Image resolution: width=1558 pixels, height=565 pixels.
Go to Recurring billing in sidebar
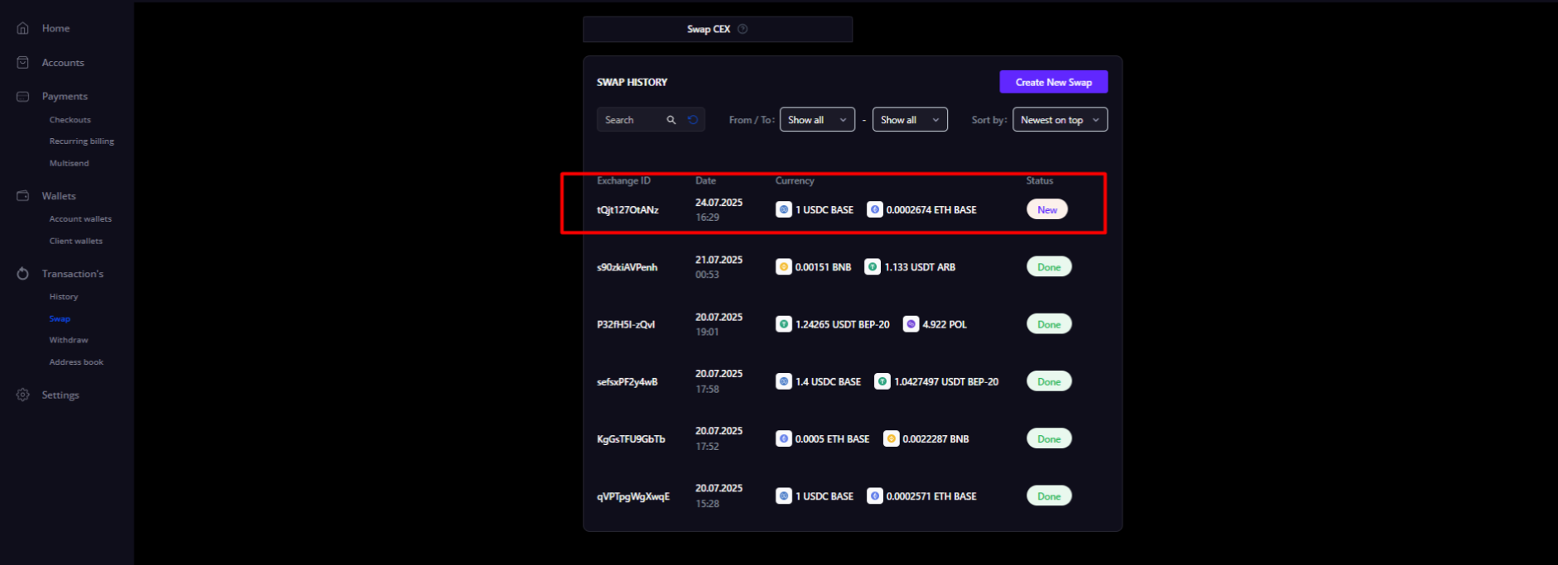pyautogui.click(x=81, y=141)
